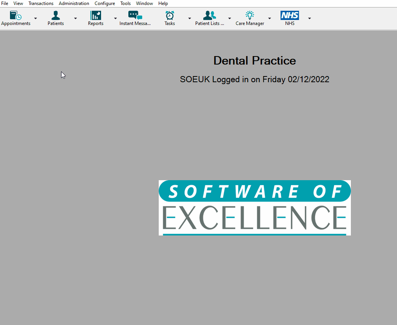Expand the NHS dropdown arrow
The image size is (397, 325).
click(x=309, y=18)
